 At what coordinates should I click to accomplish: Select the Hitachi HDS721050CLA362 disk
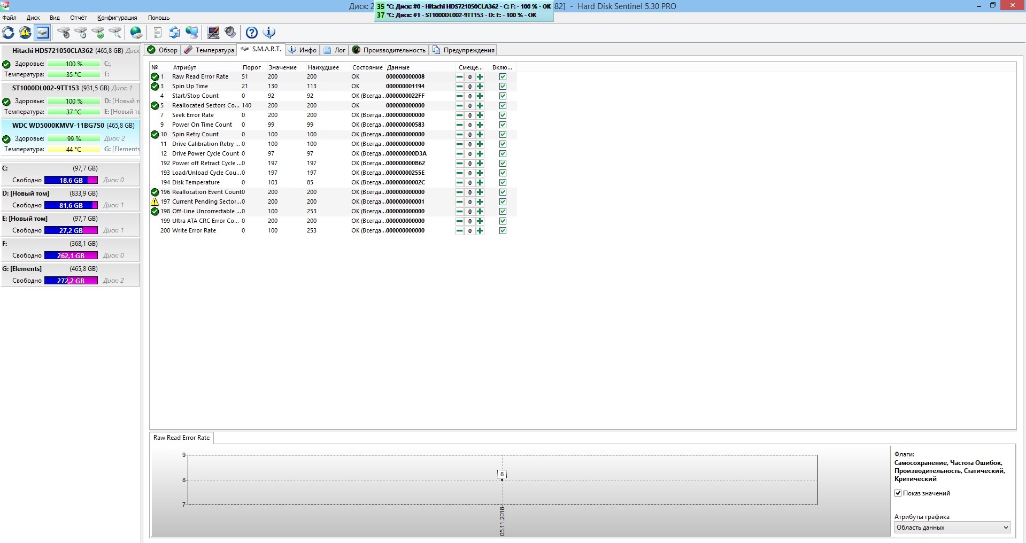pos(52,51)
